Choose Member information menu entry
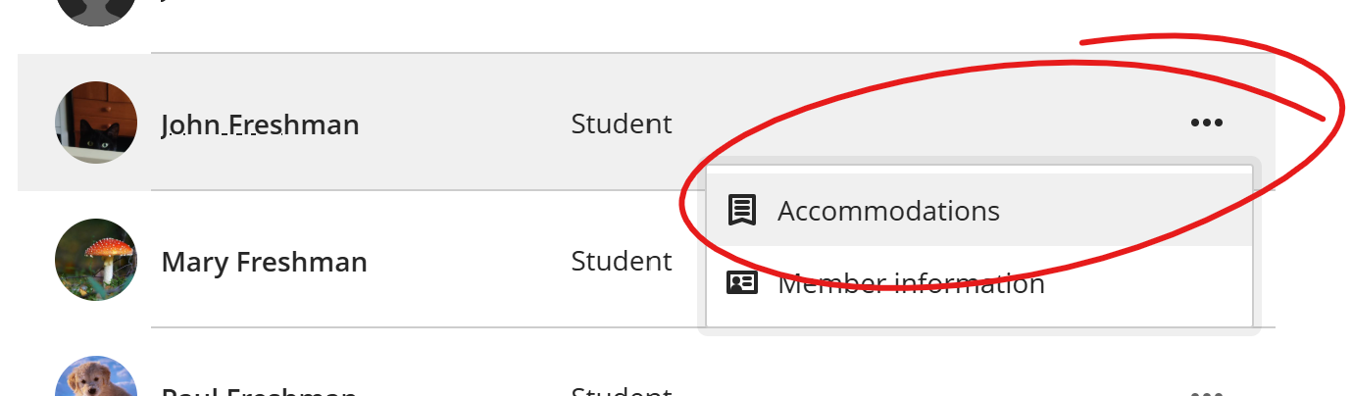The height and width of the screenshot is (396, 1352). coord(978,284)
